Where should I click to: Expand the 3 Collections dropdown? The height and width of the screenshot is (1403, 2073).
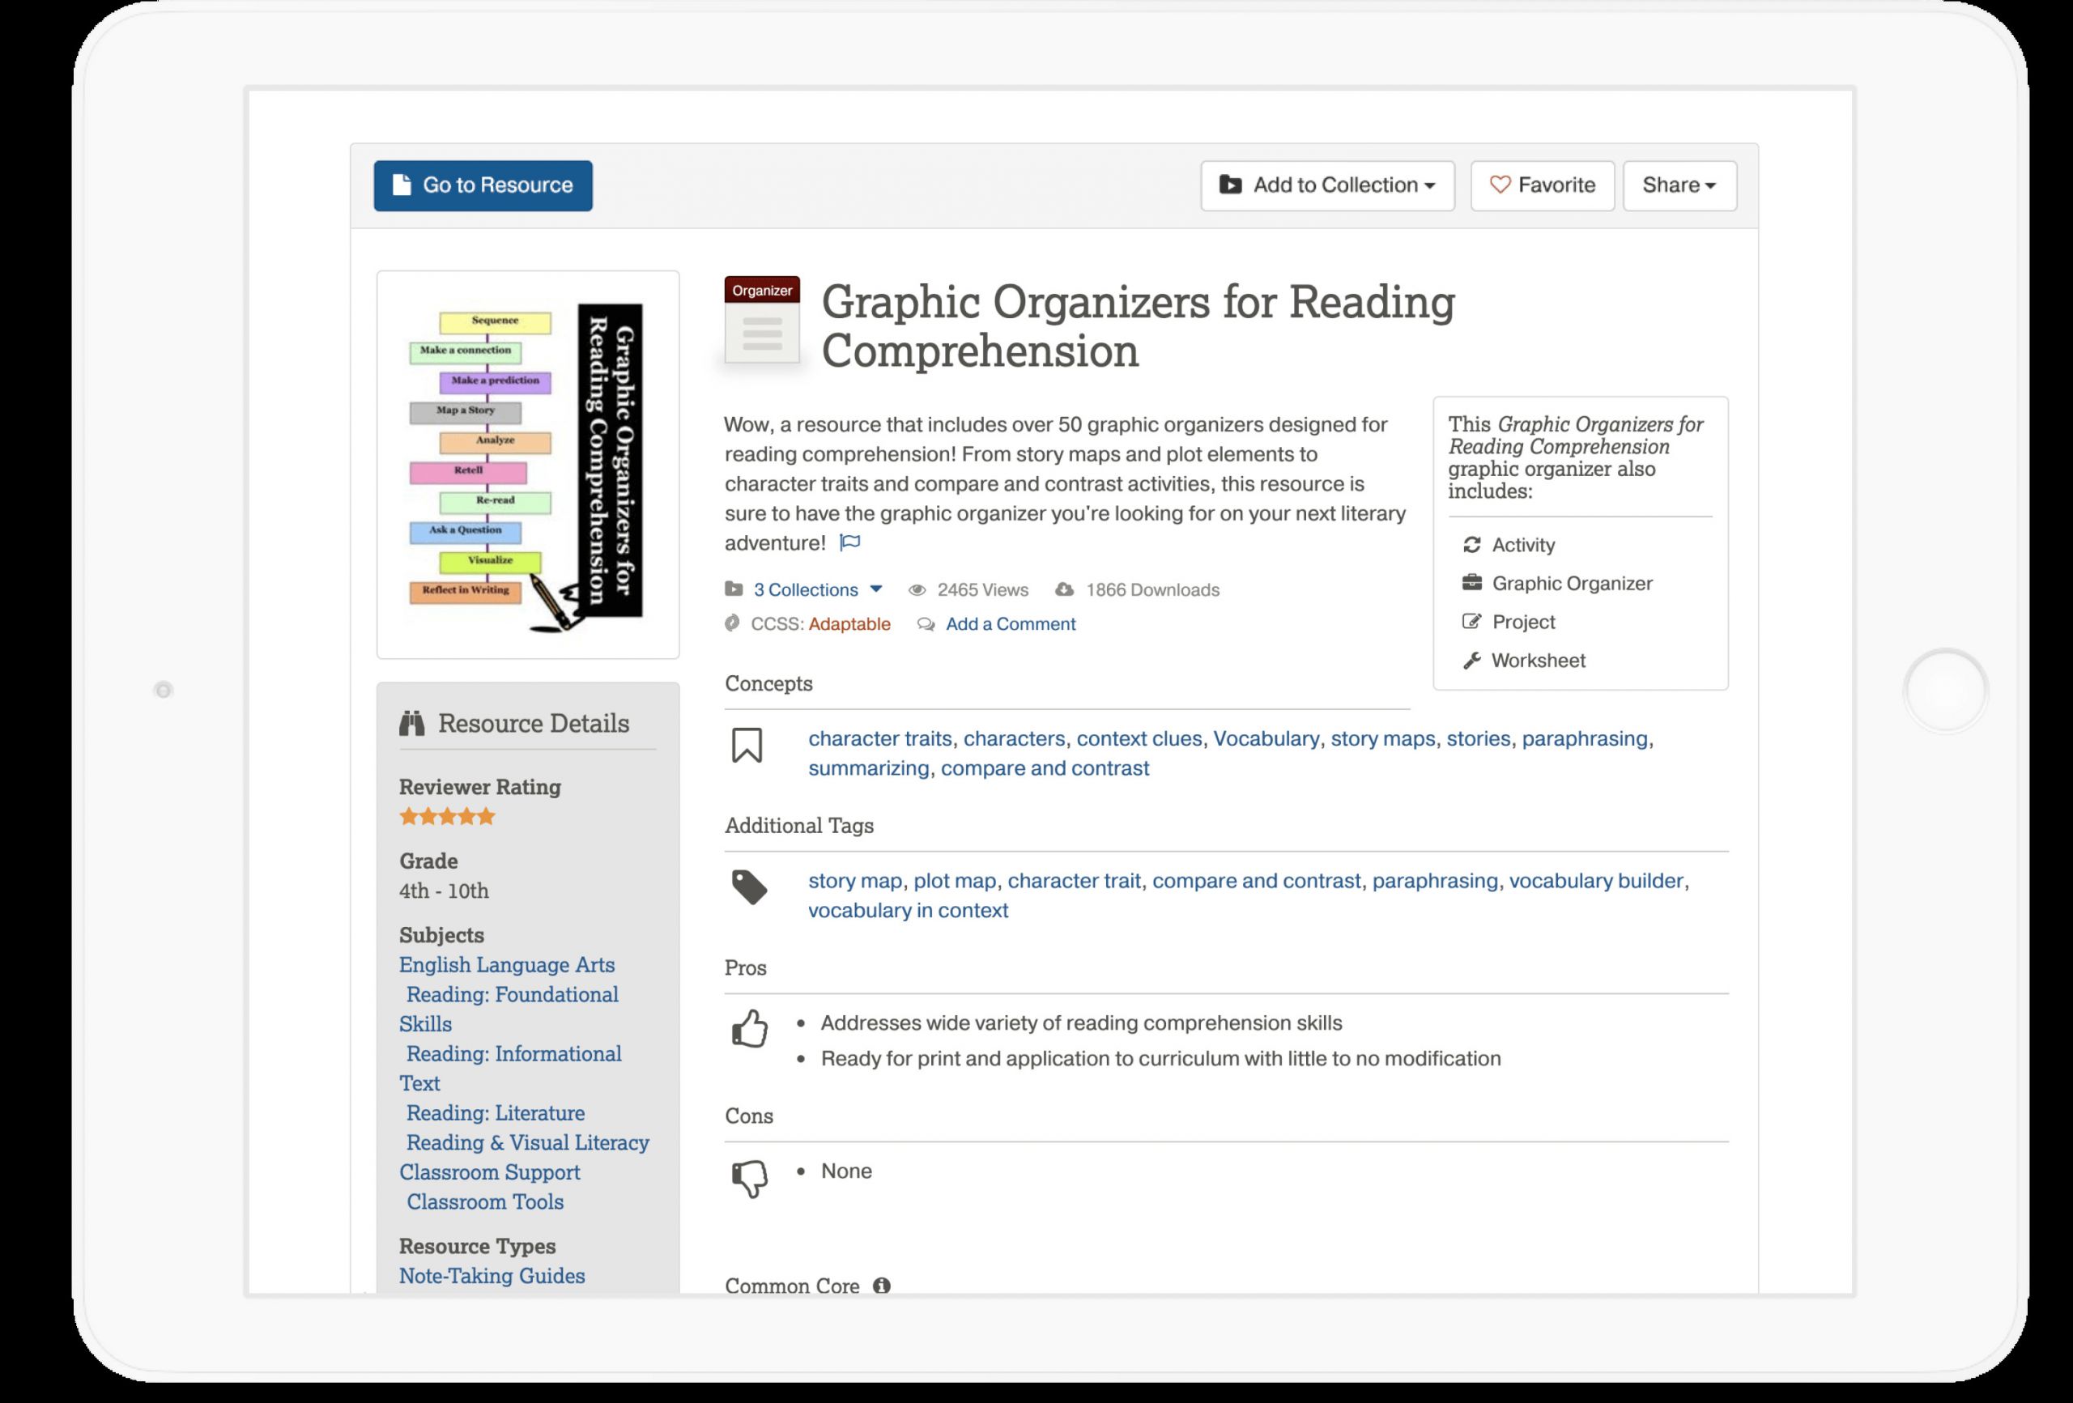[x=817, y=589]
